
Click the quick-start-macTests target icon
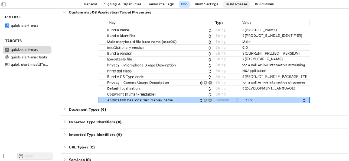click(7, 57)
